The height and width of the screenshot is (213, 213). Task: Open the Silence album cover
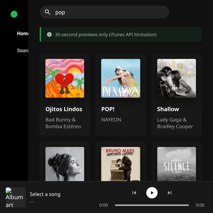176,164
